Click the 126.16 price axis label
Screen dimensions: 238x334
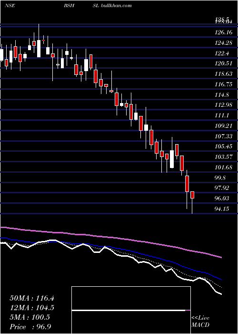pos(224,32)
